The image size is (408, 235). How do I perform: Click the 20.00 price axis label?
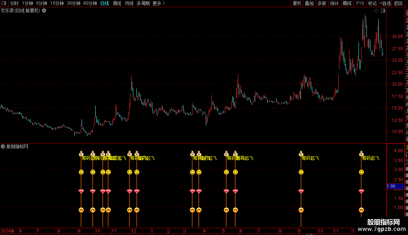click(x=397, y=84)
